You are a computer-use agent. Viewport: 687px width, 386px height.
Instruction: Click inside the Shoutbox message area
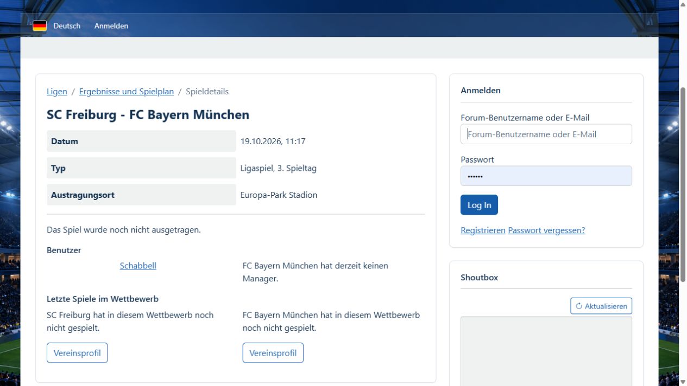[x=546, y=351]
